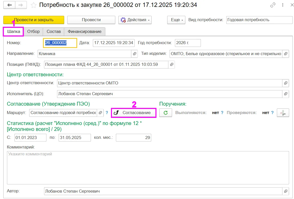
Task: Refresh assignments with the green circular arrow
Action: click(166, 113)
